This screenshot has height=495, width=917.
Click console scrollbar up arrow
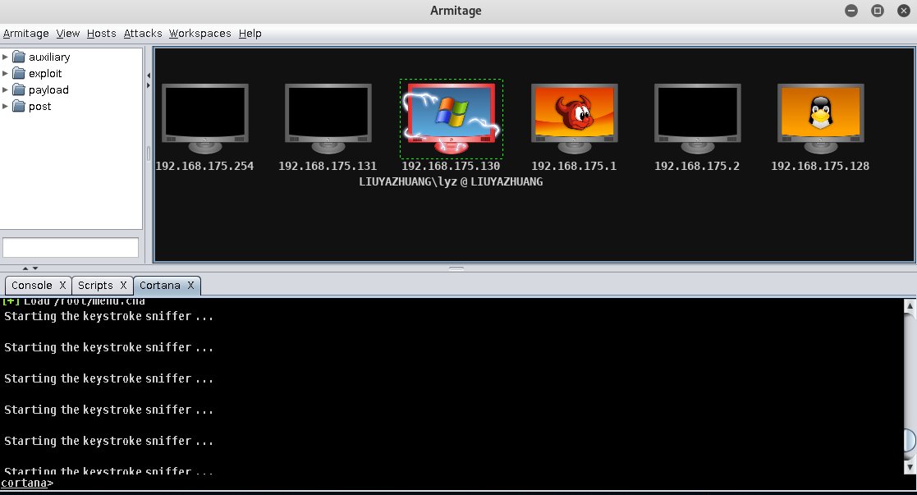[x=910, y=305]
